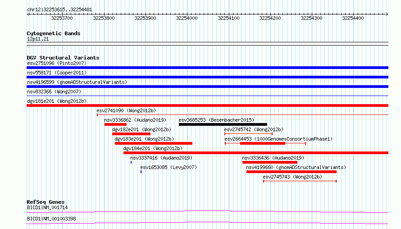This screenshot has width=401, height=229.
Task: Click the nsv3336436 (Audano2019) red bar
Action: [270, 162]
